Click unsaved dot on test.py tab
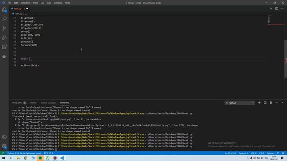The width and height of the screenshot is (287, 161). click(27, 8)
